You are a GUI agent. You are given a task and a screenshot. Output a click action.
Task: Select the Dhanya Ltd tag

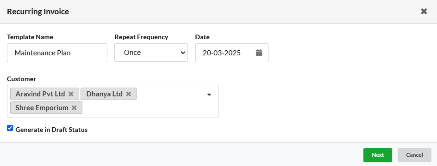104,94
